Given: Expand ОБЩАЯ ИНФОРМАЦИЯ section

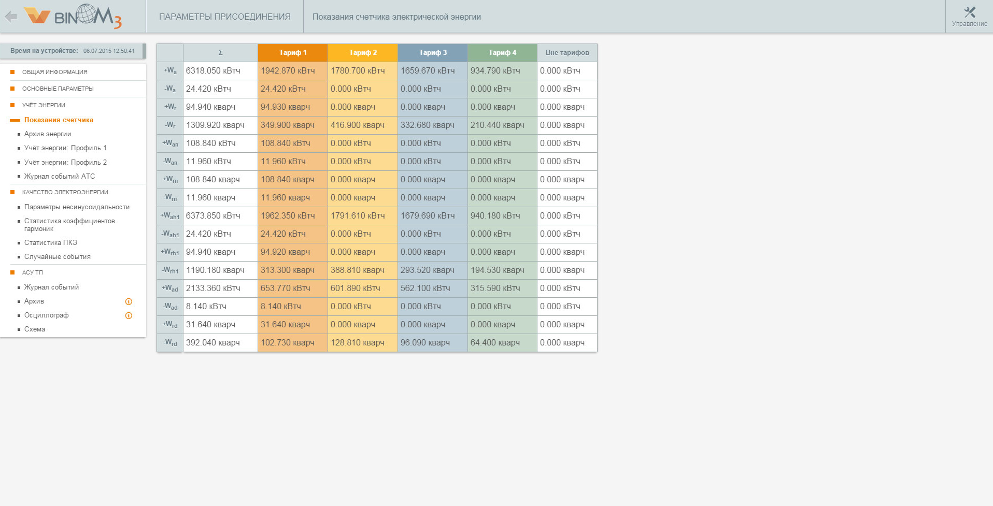Looking at the screenshot, I should tap(54, 72).
